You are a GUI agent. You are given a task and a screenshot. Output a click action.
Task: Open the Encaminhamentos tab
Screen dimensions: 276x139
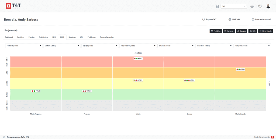107,37
